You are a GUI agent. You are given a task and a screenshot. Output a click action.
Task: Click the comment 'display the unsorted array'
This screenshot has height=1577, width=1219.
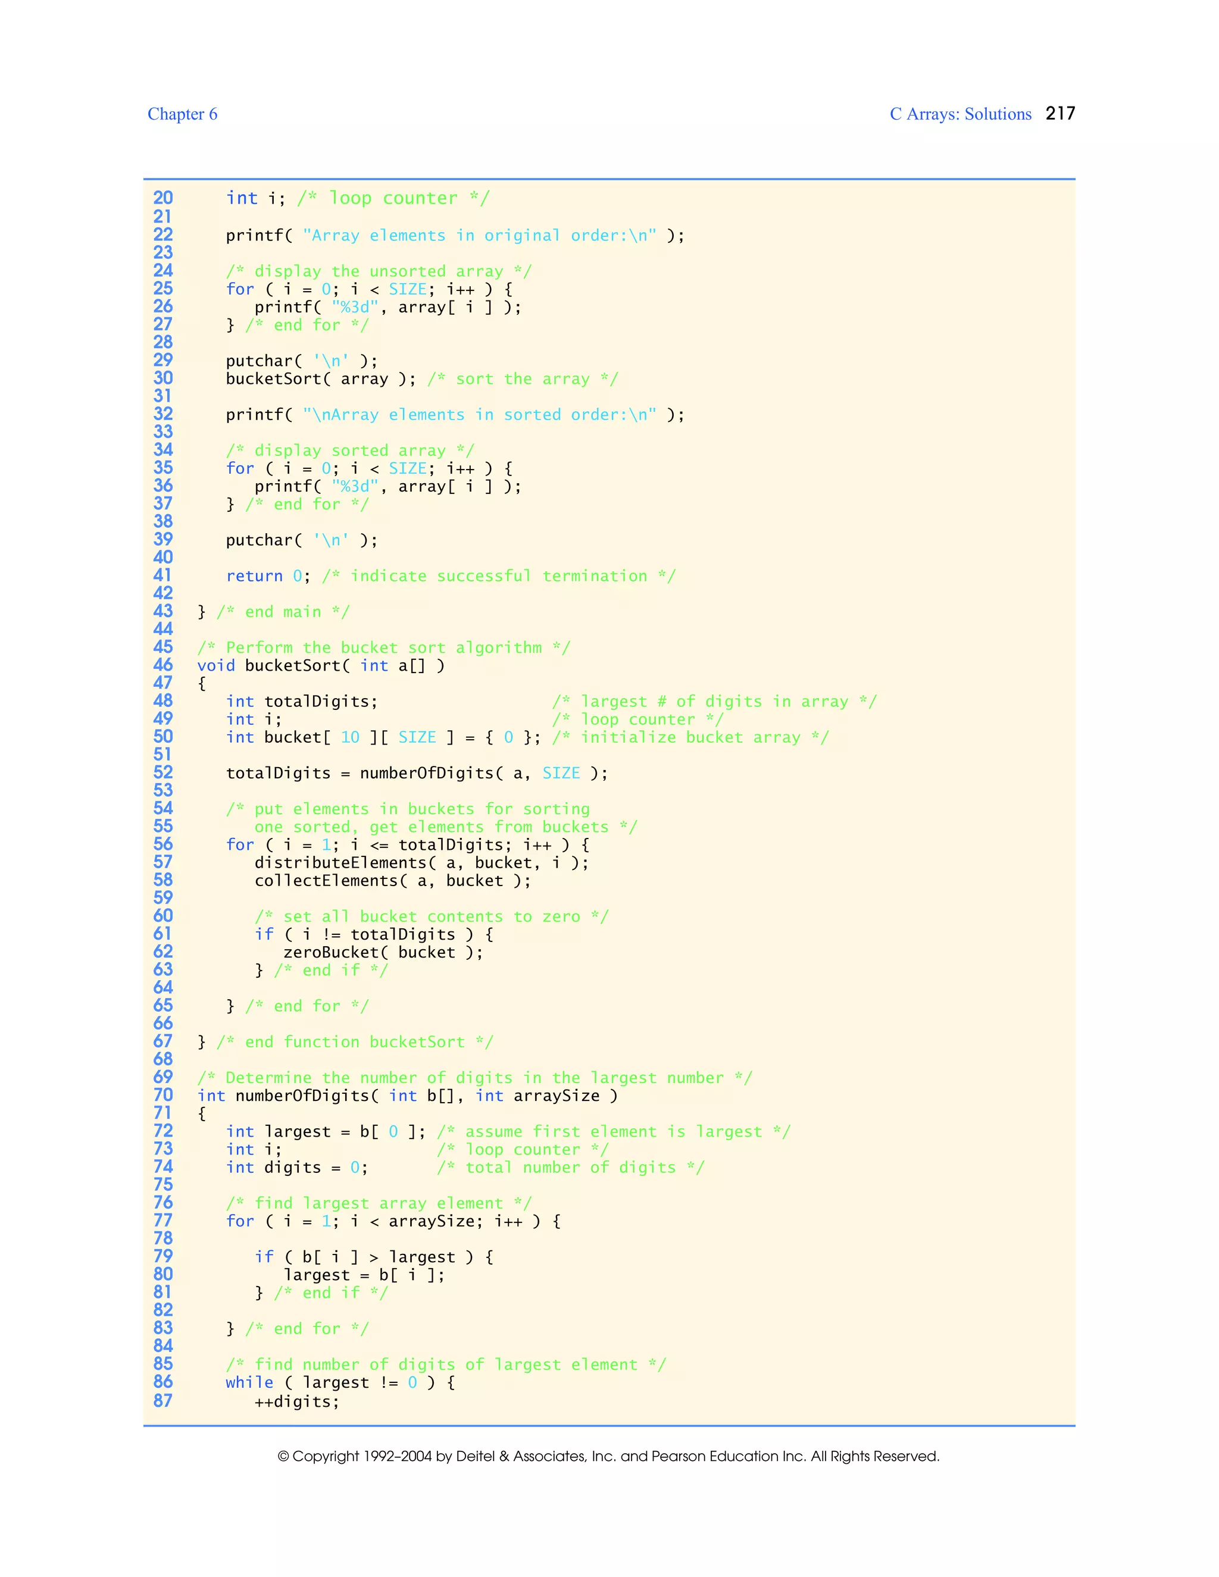[x=379, y=271]
